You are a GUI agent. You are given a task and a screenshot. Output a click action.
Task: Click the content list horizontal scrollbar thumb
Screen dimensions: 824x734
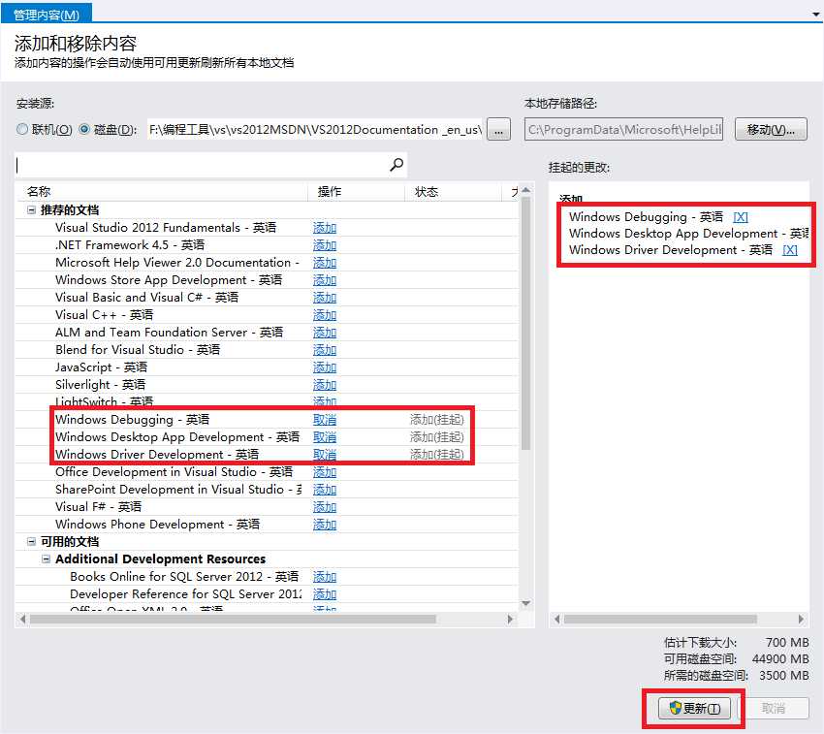(233, 619)
